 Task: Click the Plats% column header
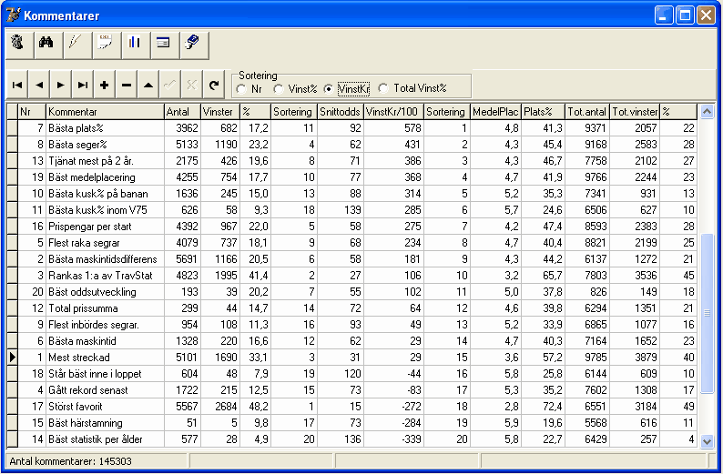pos(544,112)
